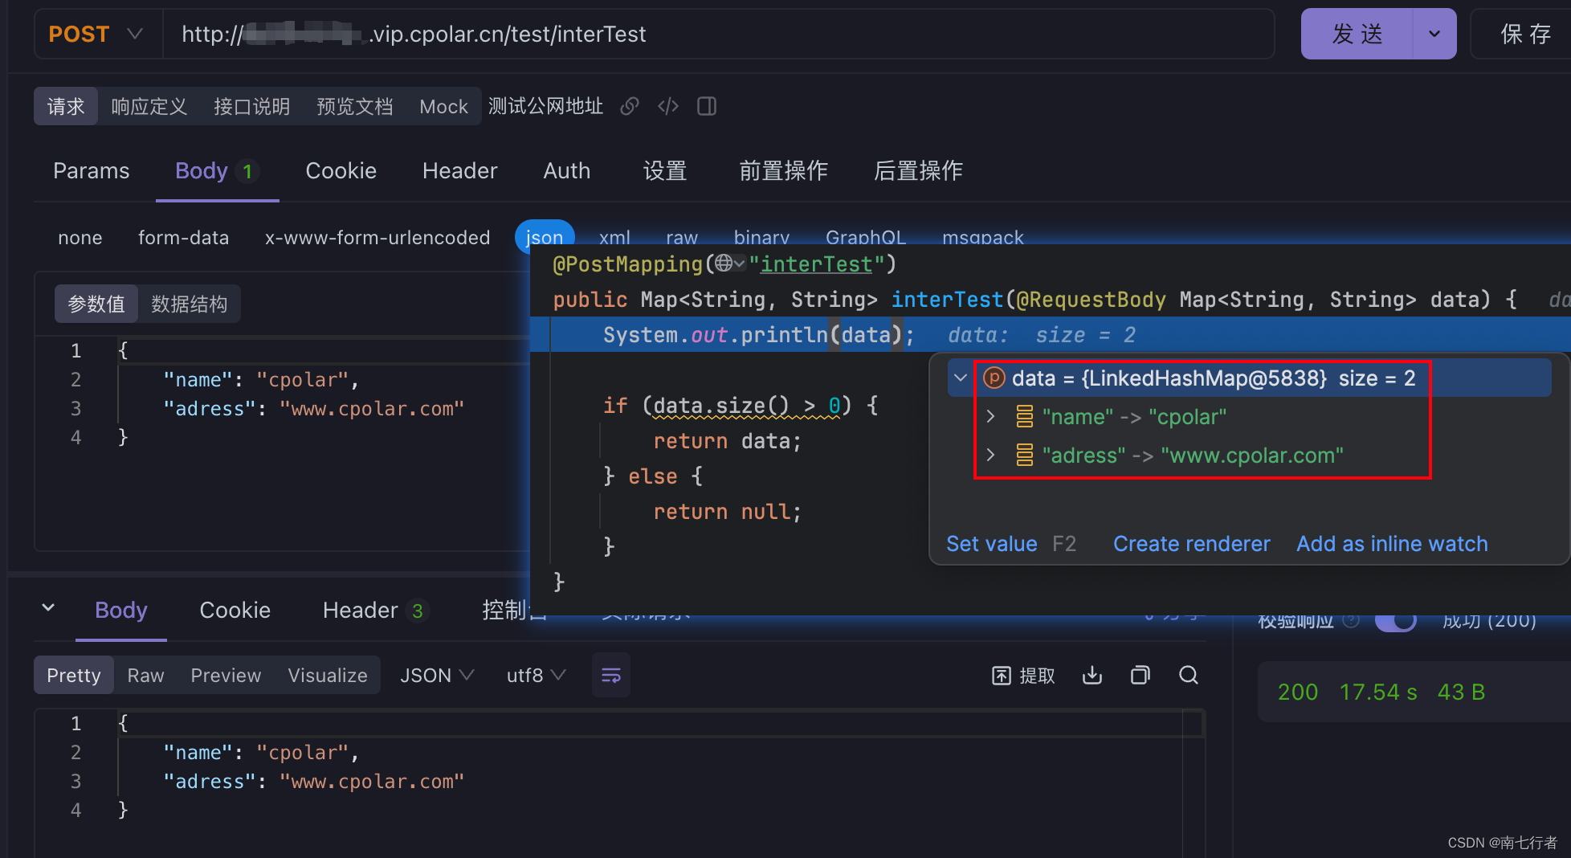Switch to the 响应定义 tab
This screenshot has width=1571, height=858.
(149, 106)
